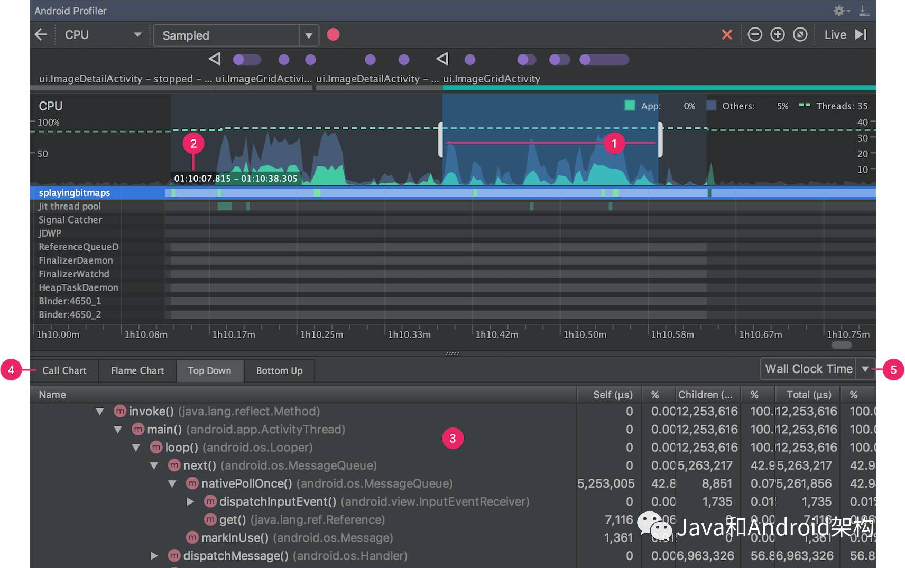Open the Sampled trace type combo box
Viewport: 905px width, 568px height.
236,35
